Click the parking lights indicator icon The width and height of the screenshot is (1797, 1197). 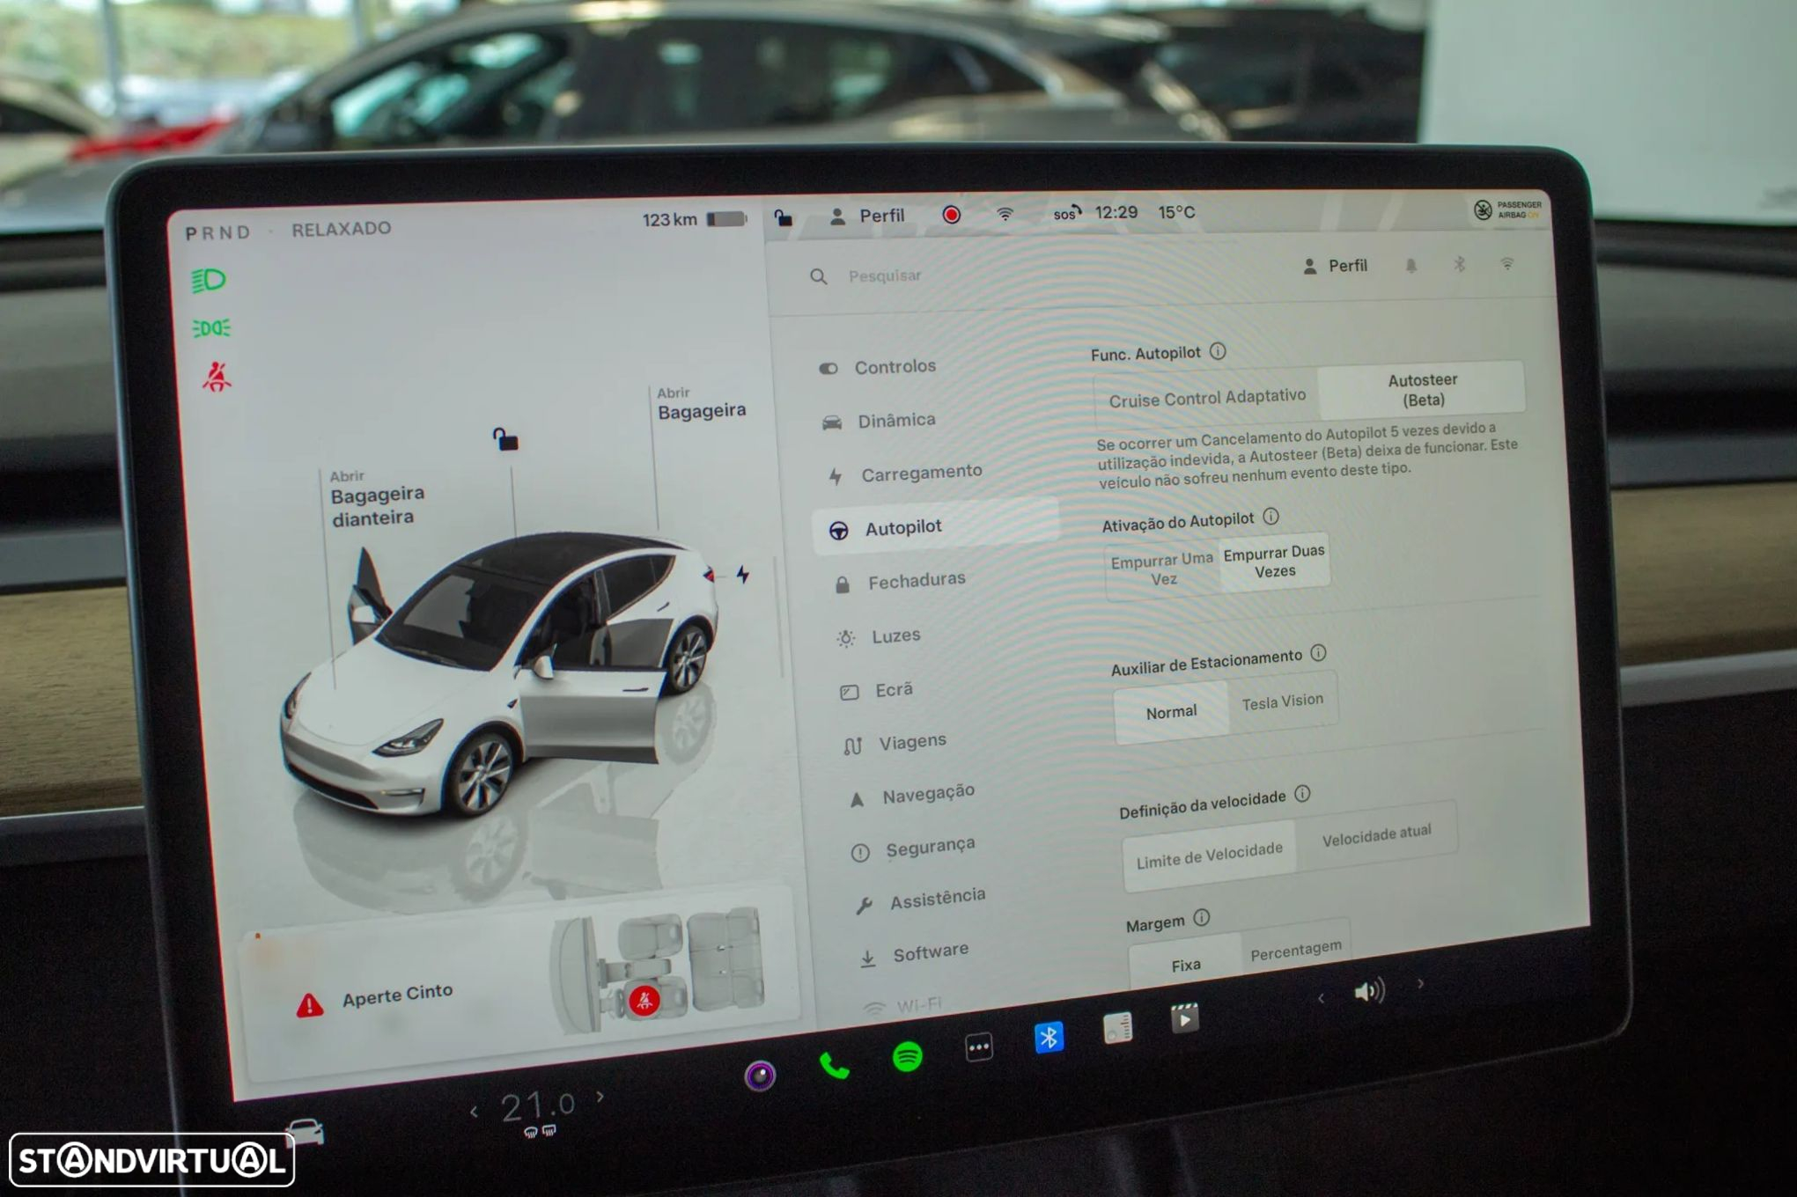click(x=211, y=328)
